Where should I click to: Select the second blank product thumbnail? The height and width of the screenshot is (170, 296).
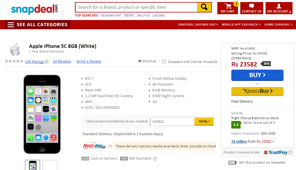50,165
